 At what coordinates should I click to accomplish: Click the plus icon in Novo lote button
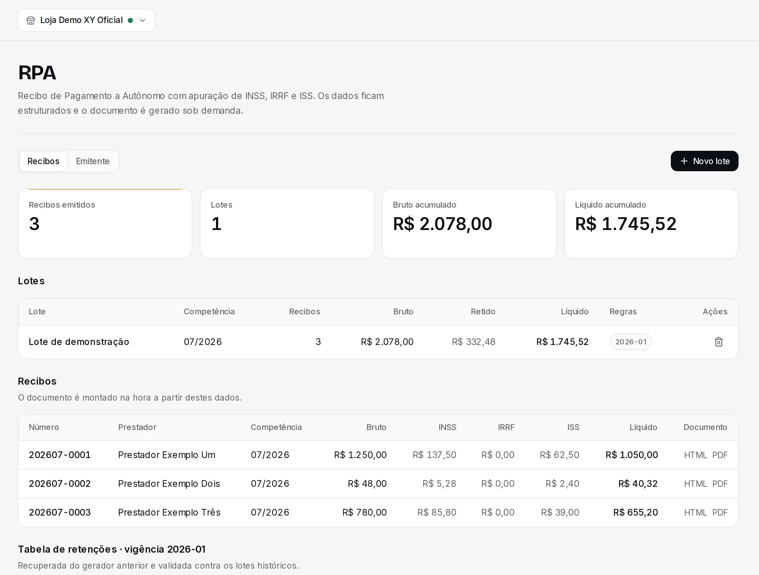point(684,161)
